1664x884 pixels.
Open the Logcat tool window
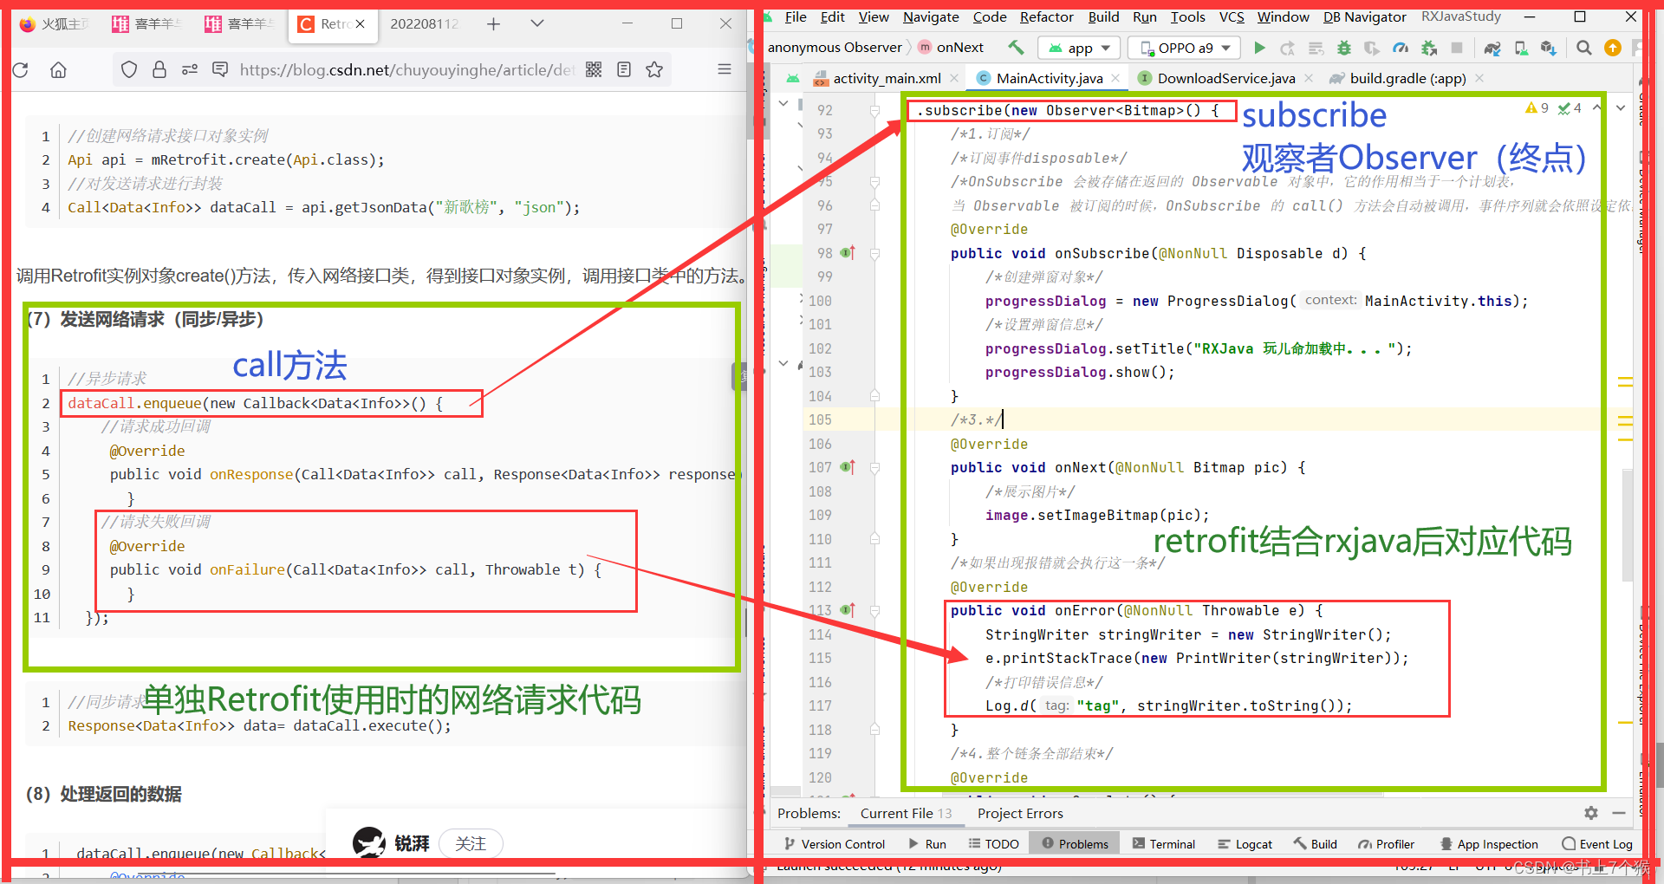click(x=1245, y=844)
